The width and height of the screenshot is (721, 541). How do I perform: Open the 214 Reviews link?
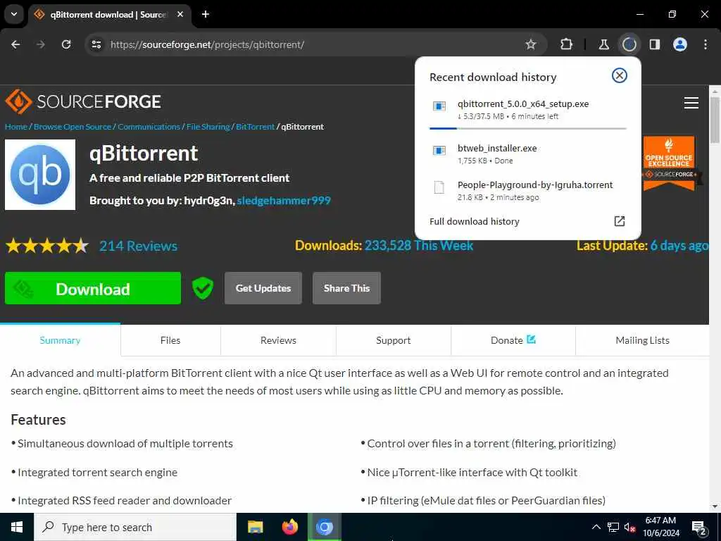tap(139, 246)
